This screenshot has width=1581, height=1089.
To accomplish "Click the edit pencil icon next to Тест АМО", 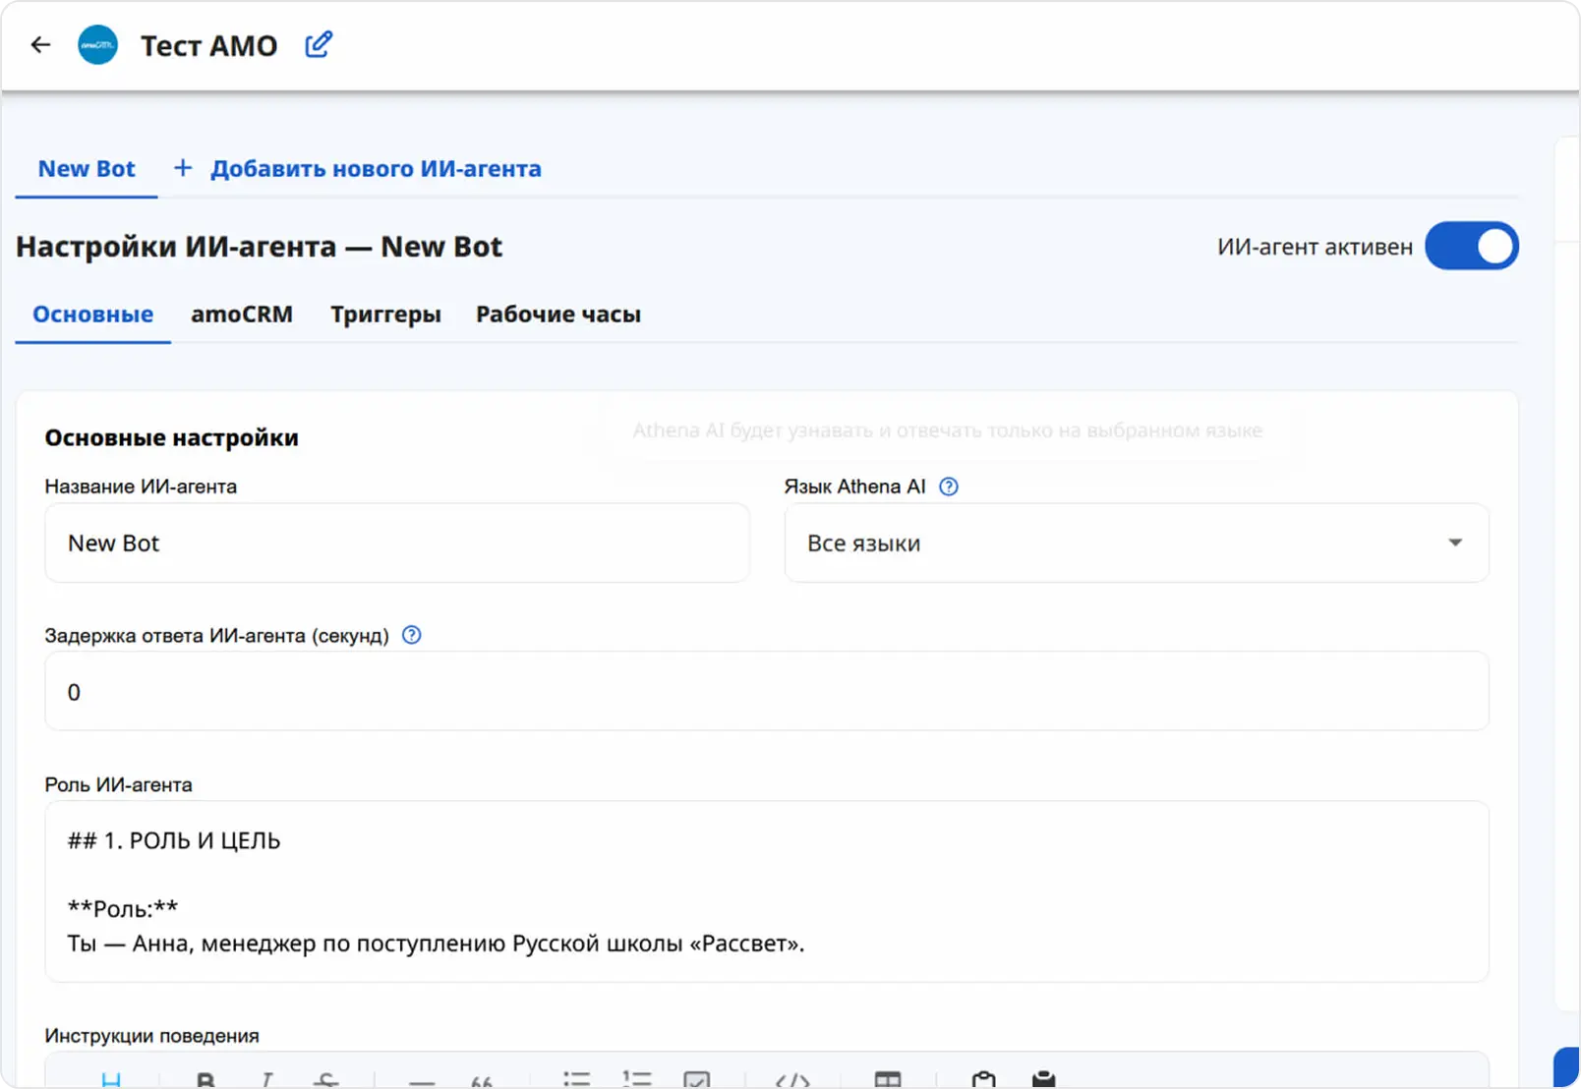I will [319, 45].
